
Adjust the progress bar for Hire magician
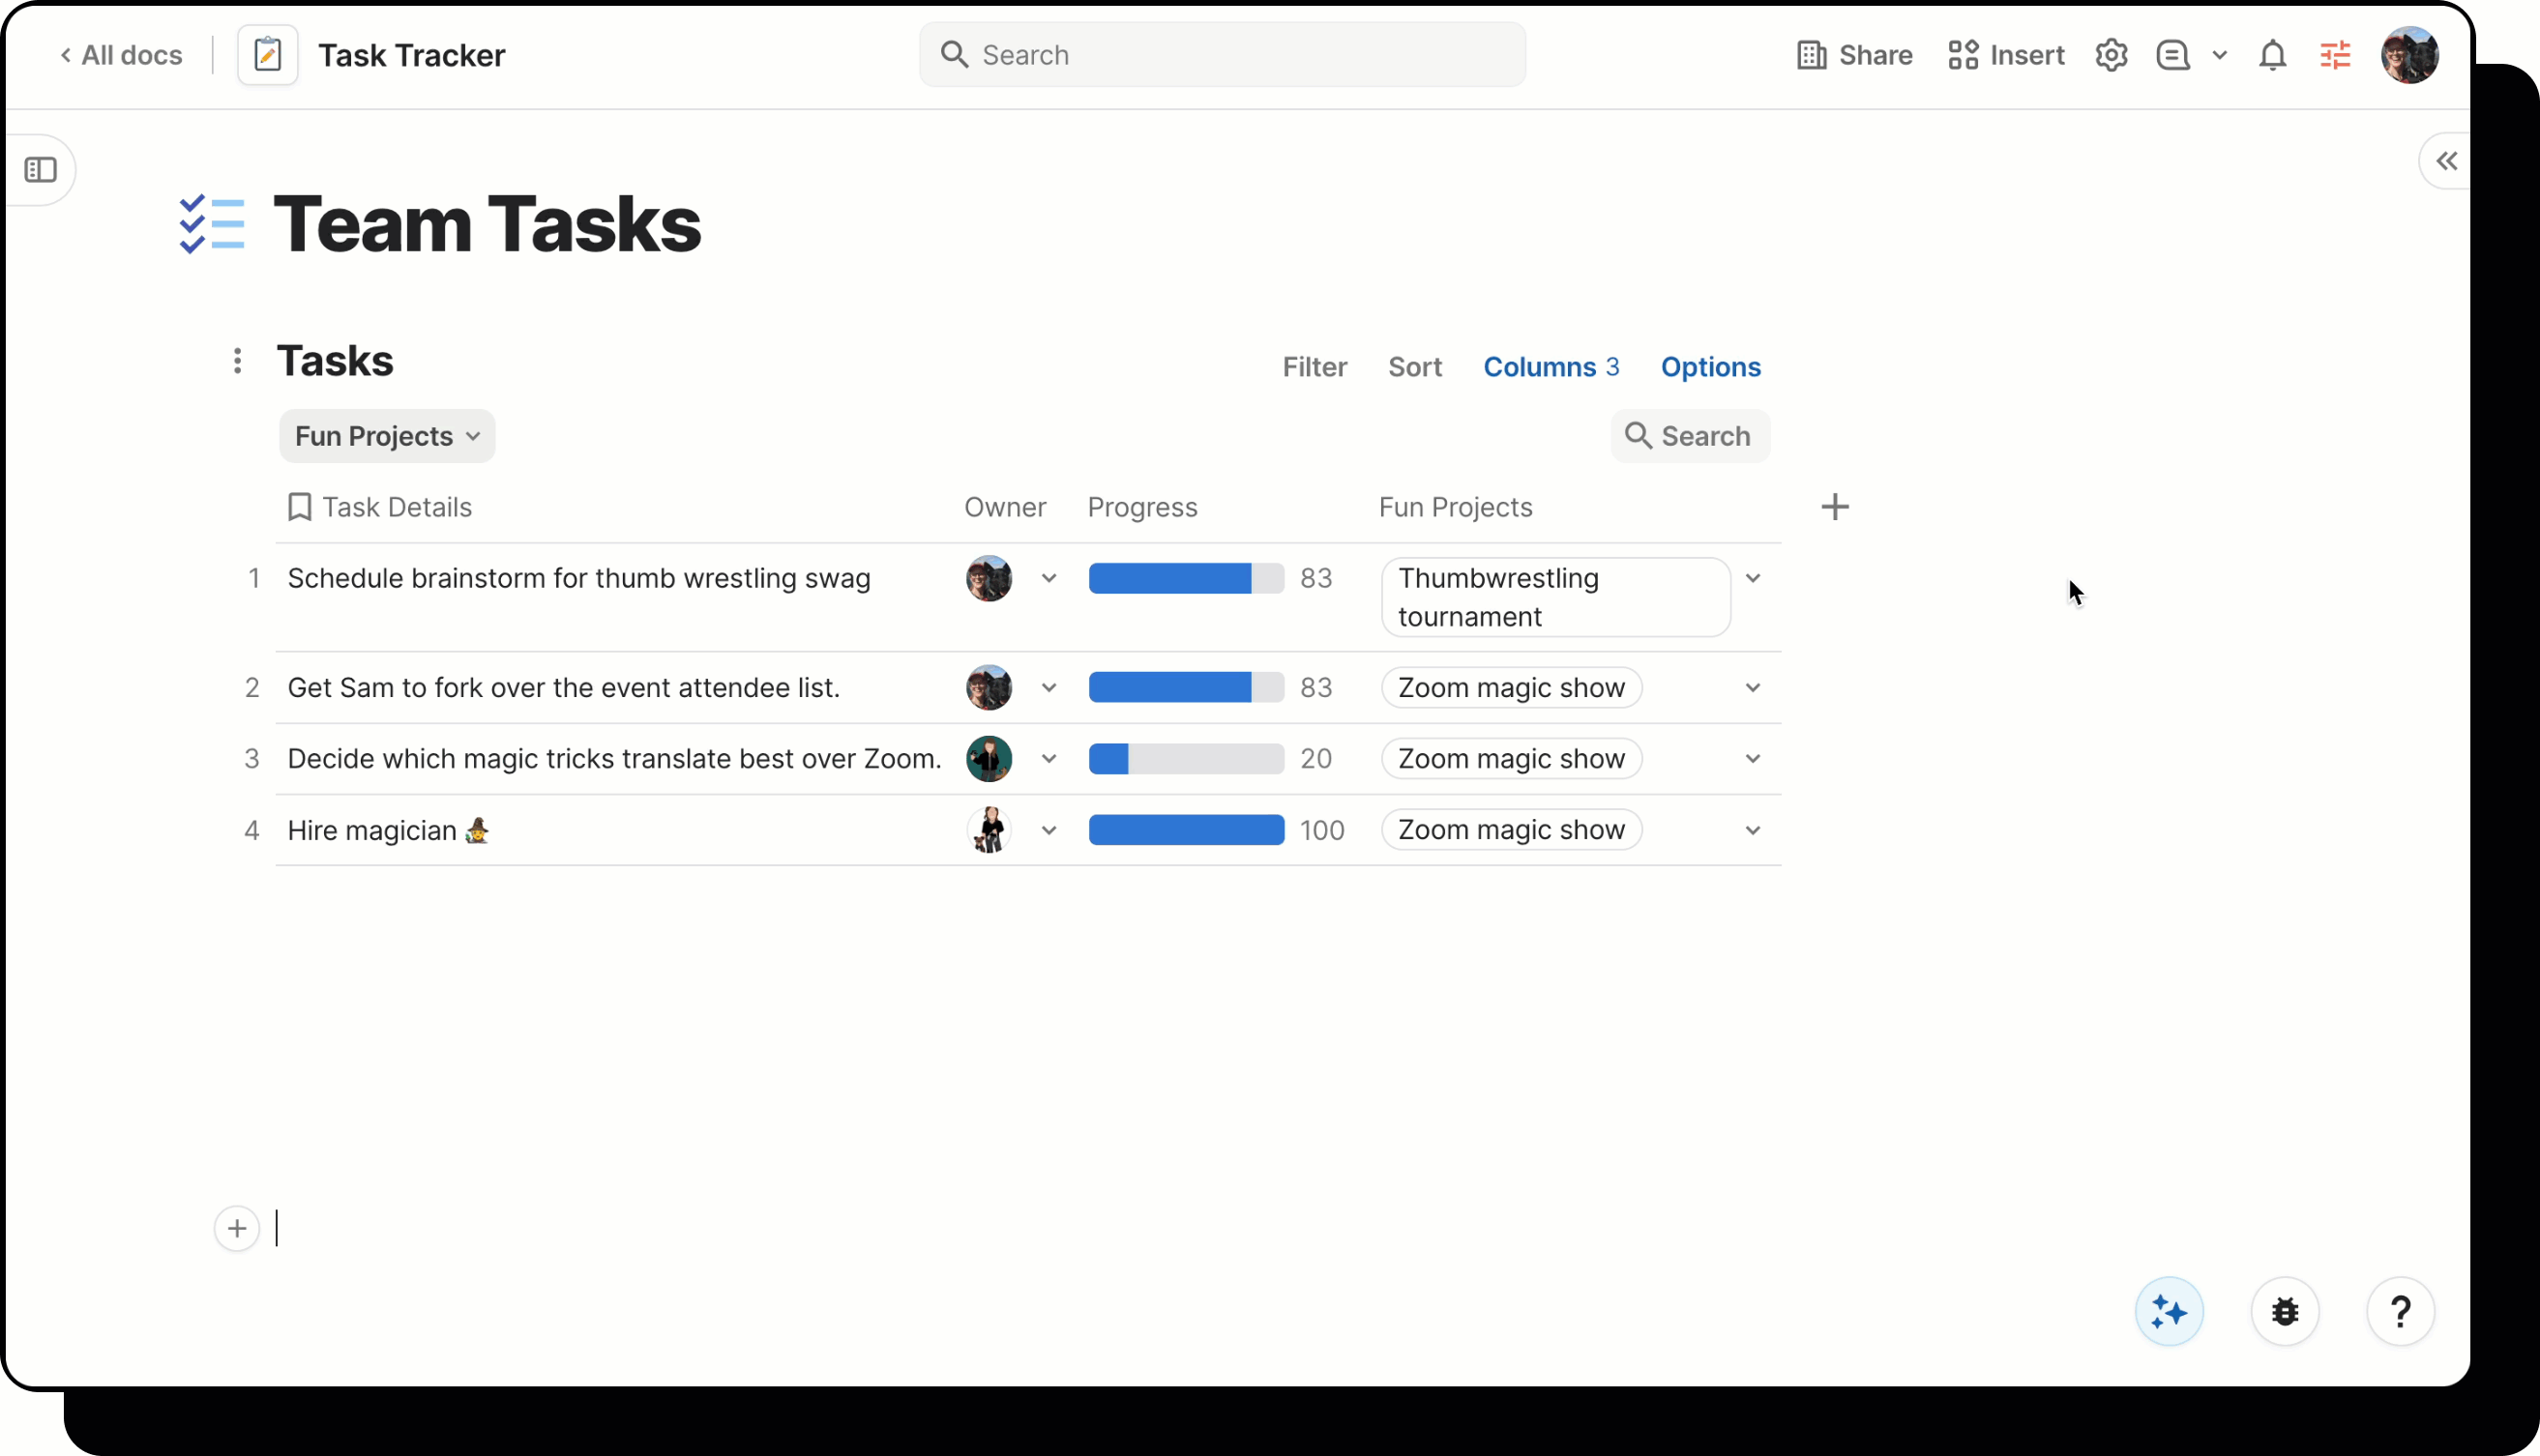(x=1186, y=830)
